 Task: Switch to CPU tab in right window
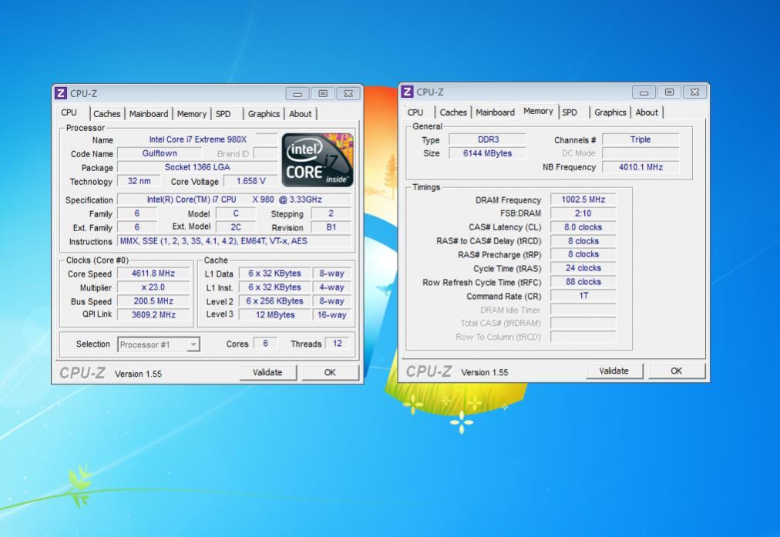pos(415,112)
